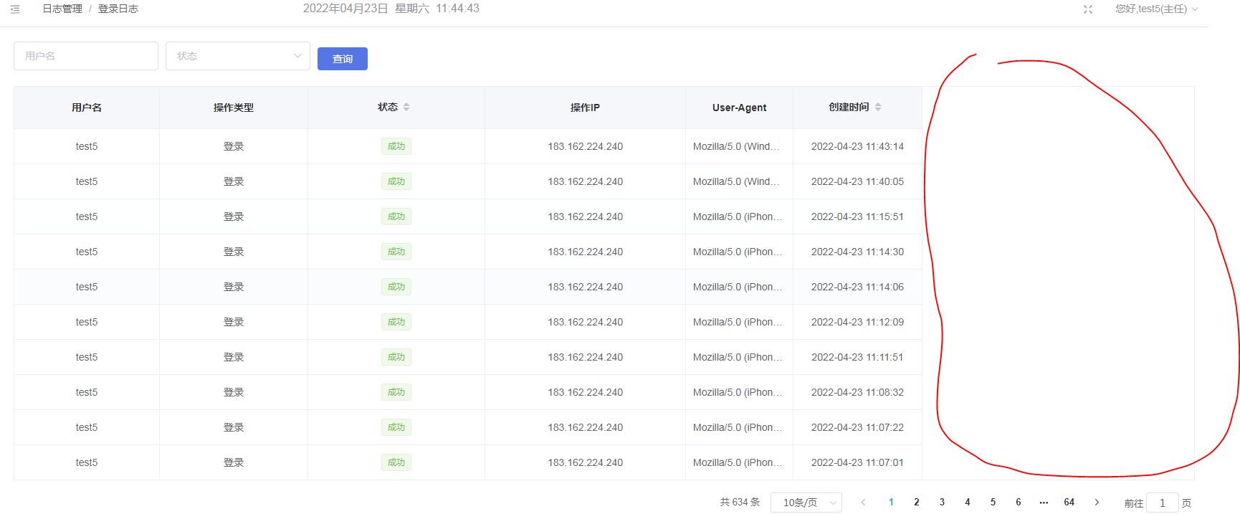This screenshot has height=514, width=1240.
Task: Click IP 183.162.224.240 in 11:14:06 row
Action: click(x=586, y=287)
